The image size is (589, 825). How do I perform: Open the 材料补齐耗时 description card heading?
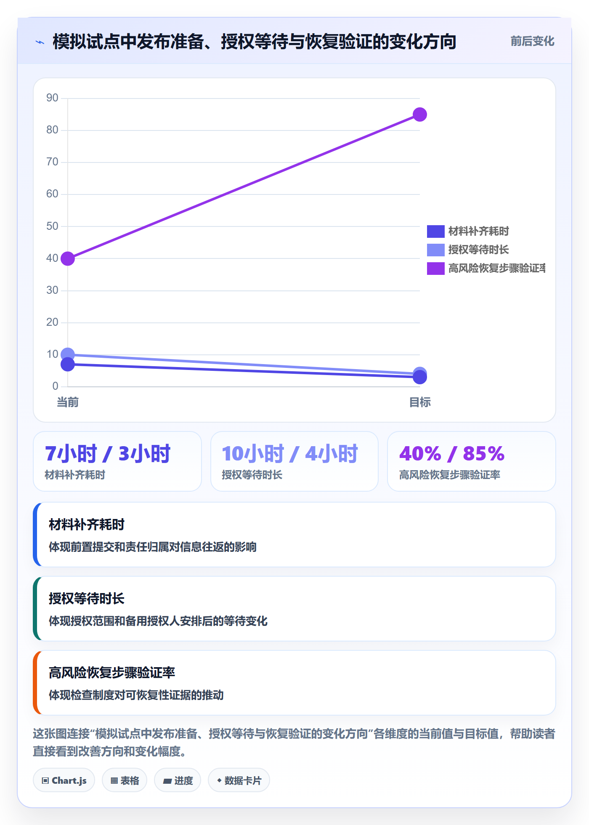[x=87, y=524]
